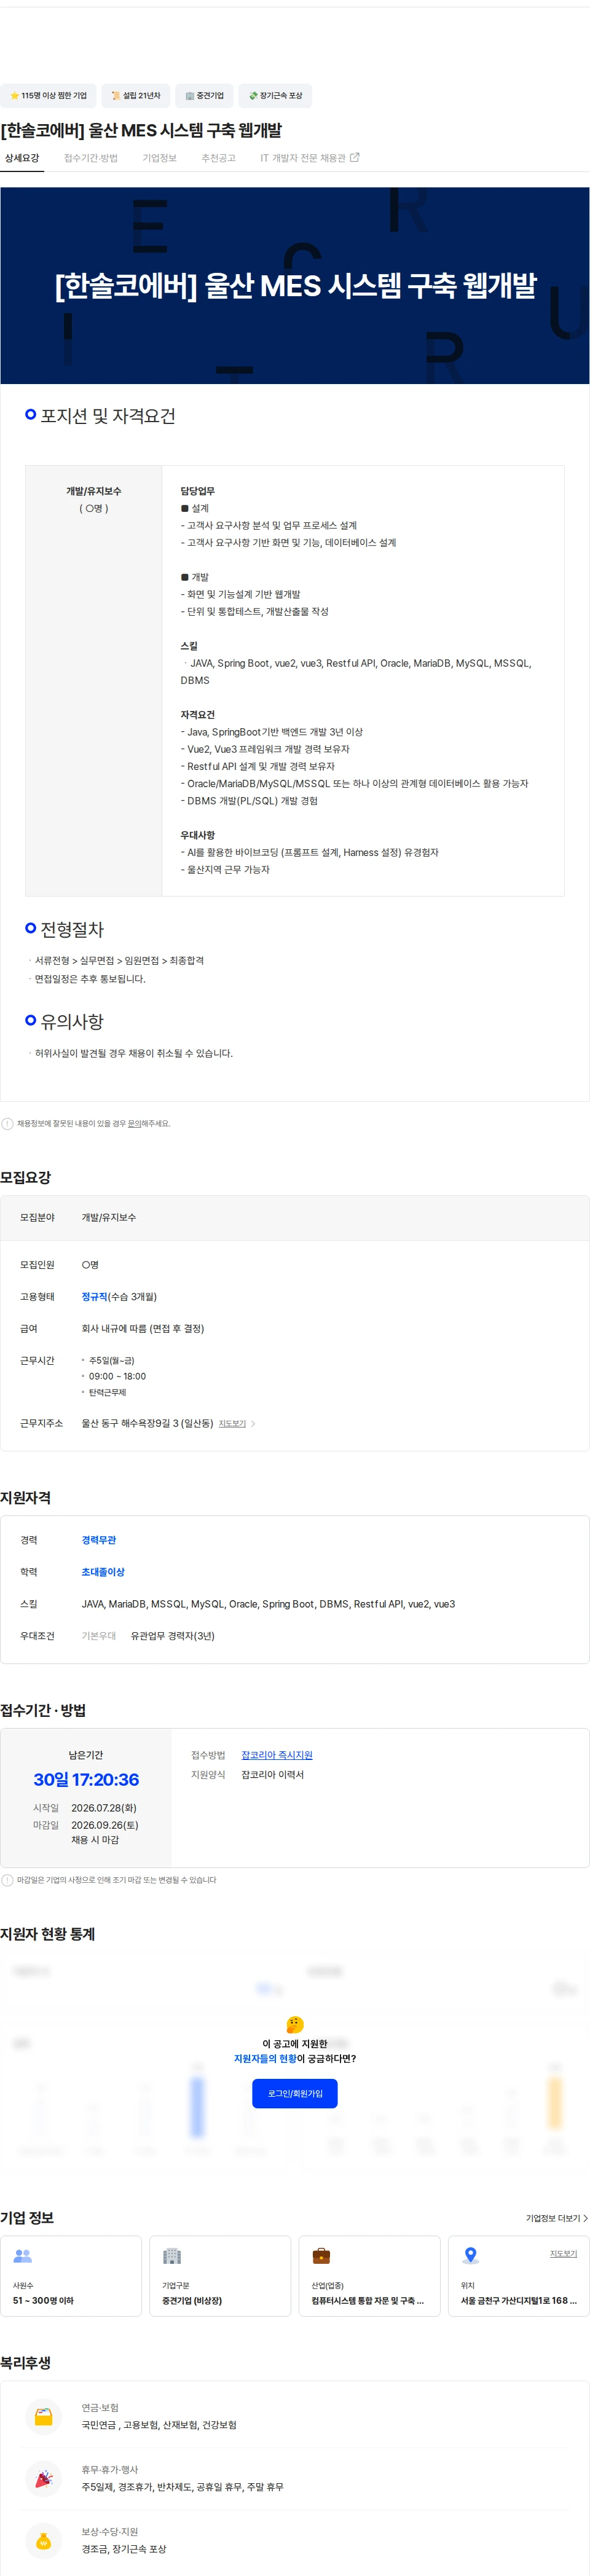
Task: Click external link icon beside IT 개발자 전문 채용관
Action: click(354, 158)
